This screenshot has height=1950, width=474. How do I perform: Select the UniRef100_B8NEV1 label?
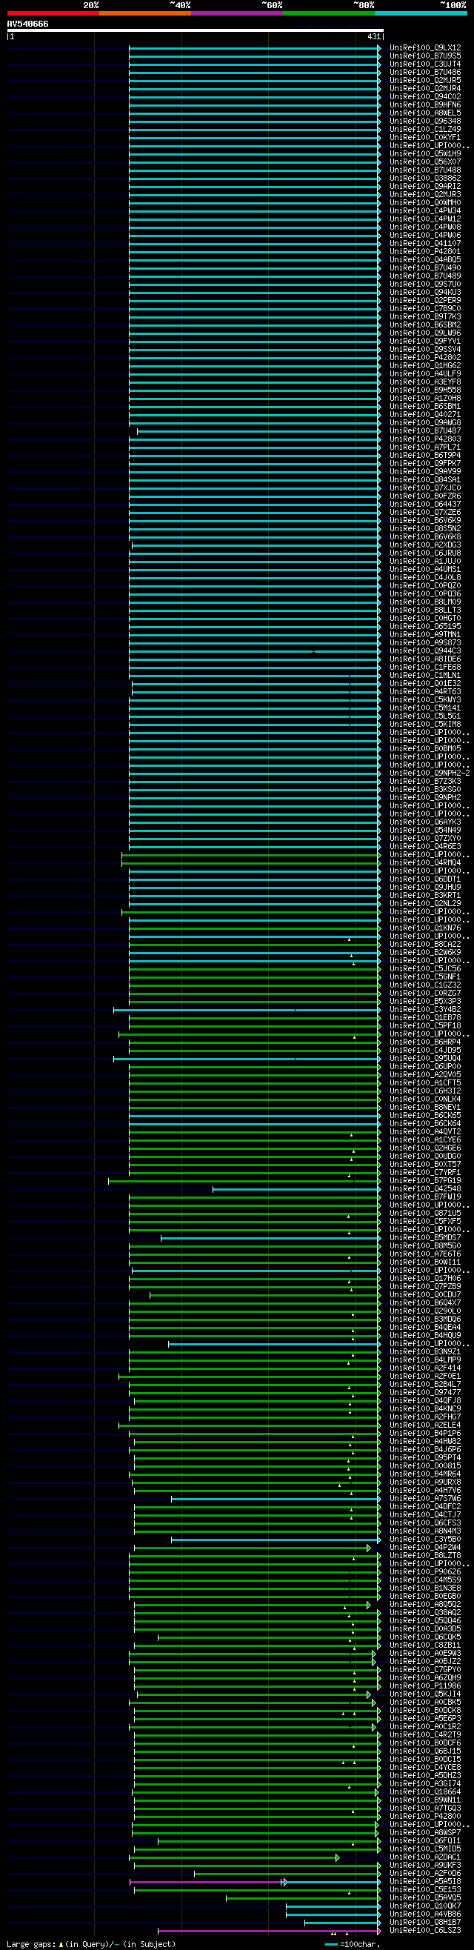(426, 1108)
